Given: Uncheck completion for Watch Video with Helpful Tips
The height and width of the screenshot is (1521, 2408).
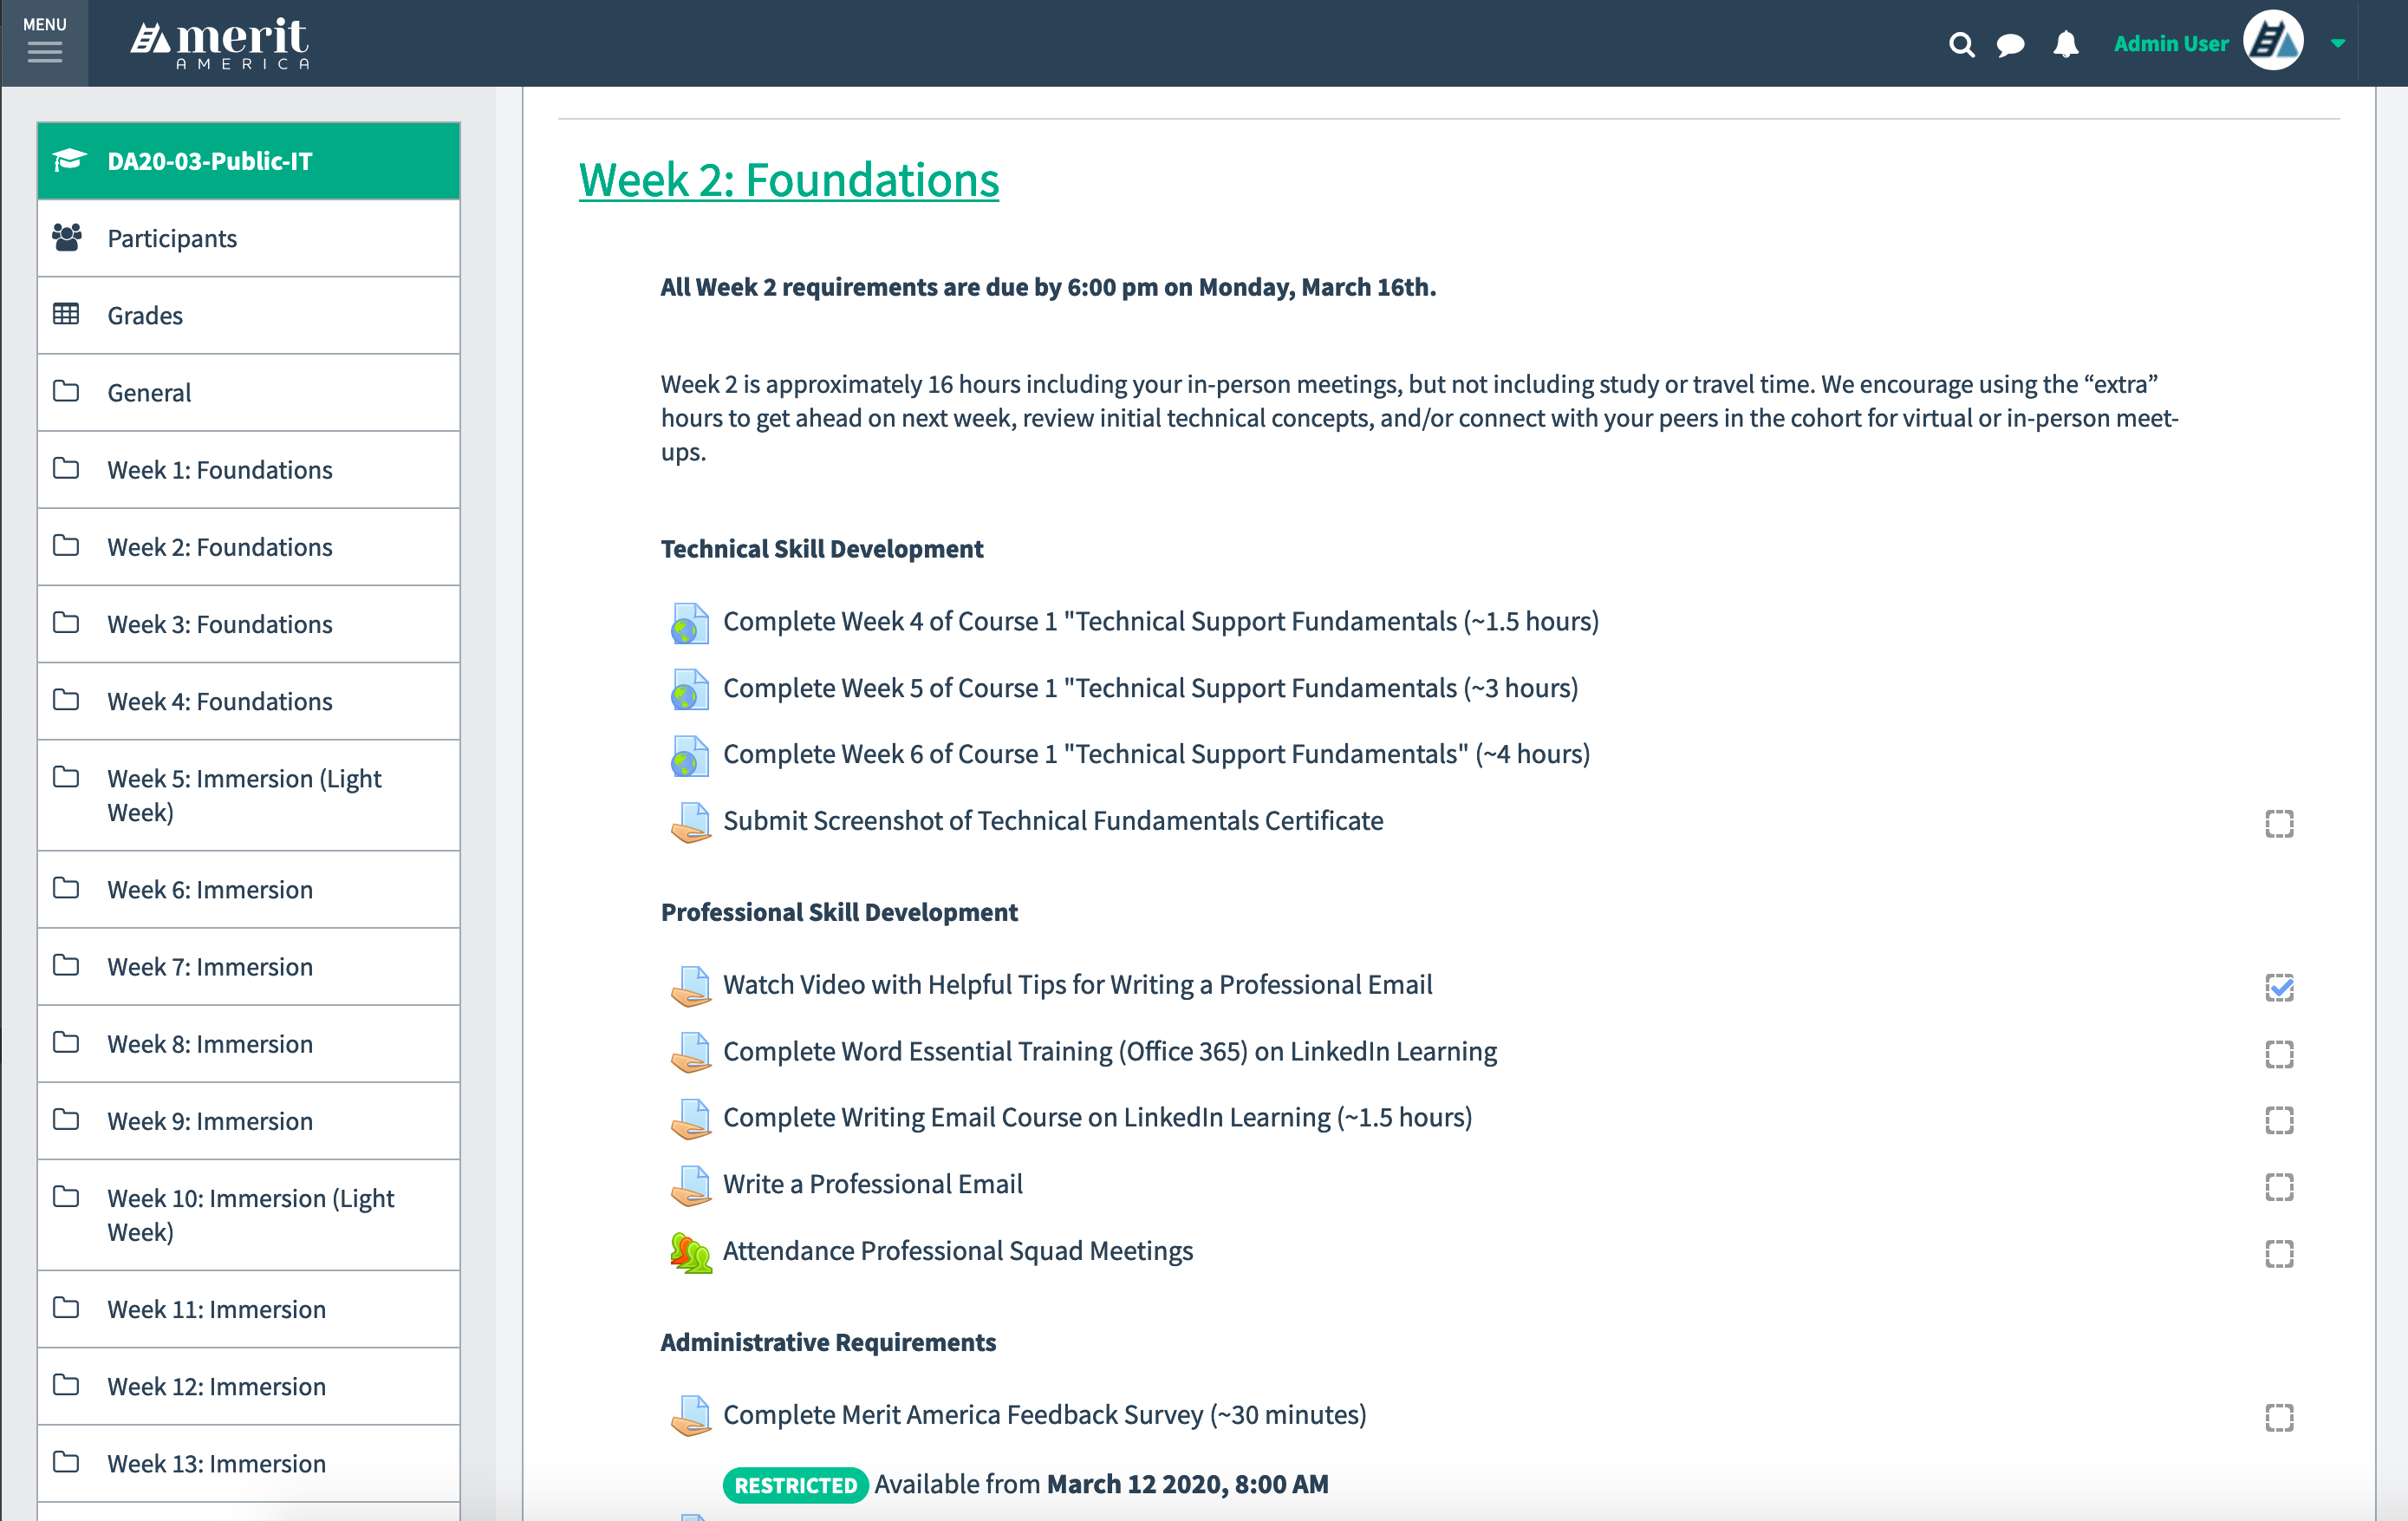Looking at the screenshot, I should pos(2280,987).
